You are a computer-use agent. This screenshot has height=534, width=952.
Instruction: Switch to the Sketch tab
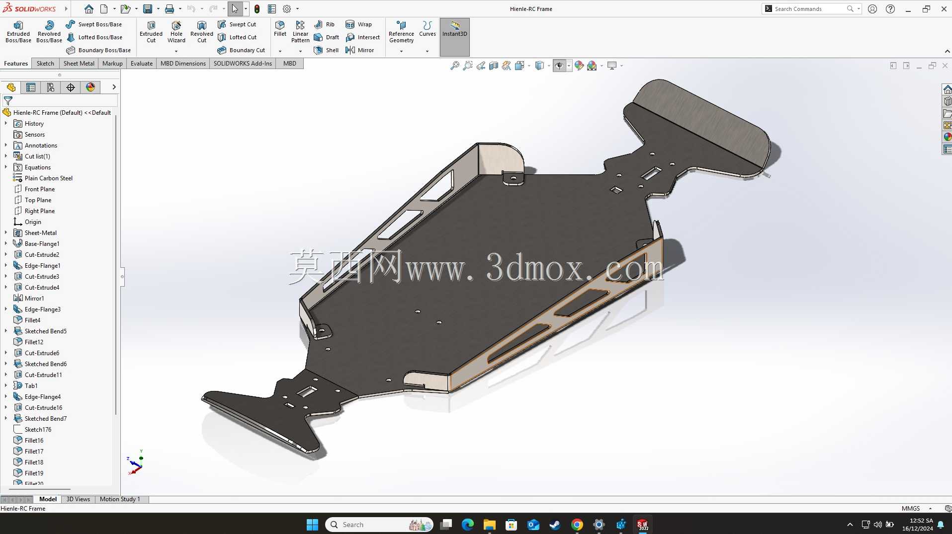tap(45, 64)
